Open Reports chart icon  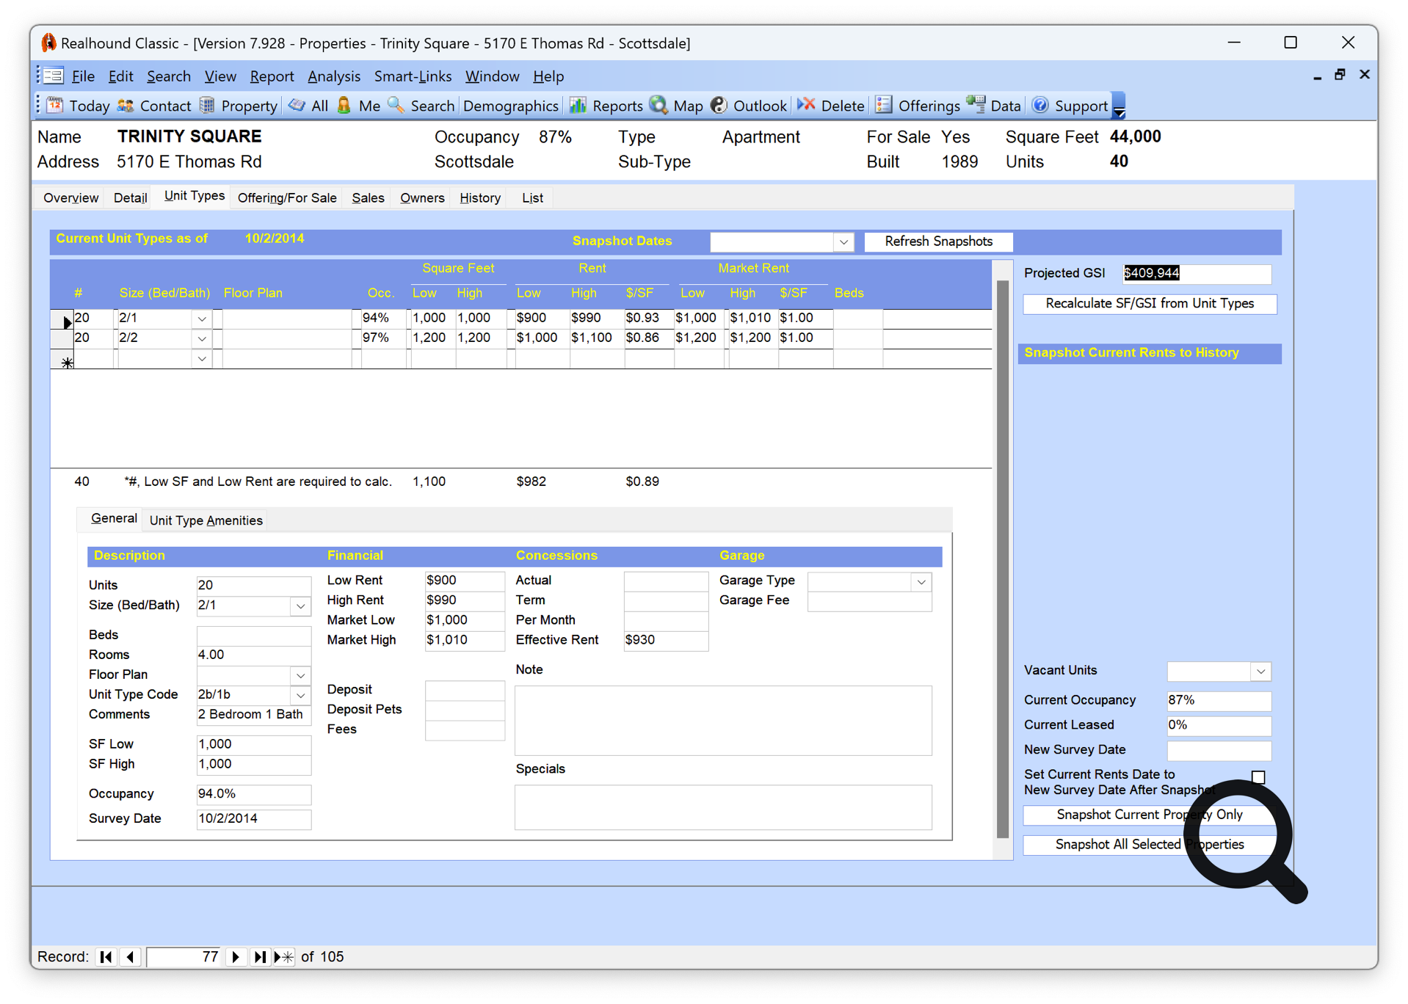(x=578, y=105)
